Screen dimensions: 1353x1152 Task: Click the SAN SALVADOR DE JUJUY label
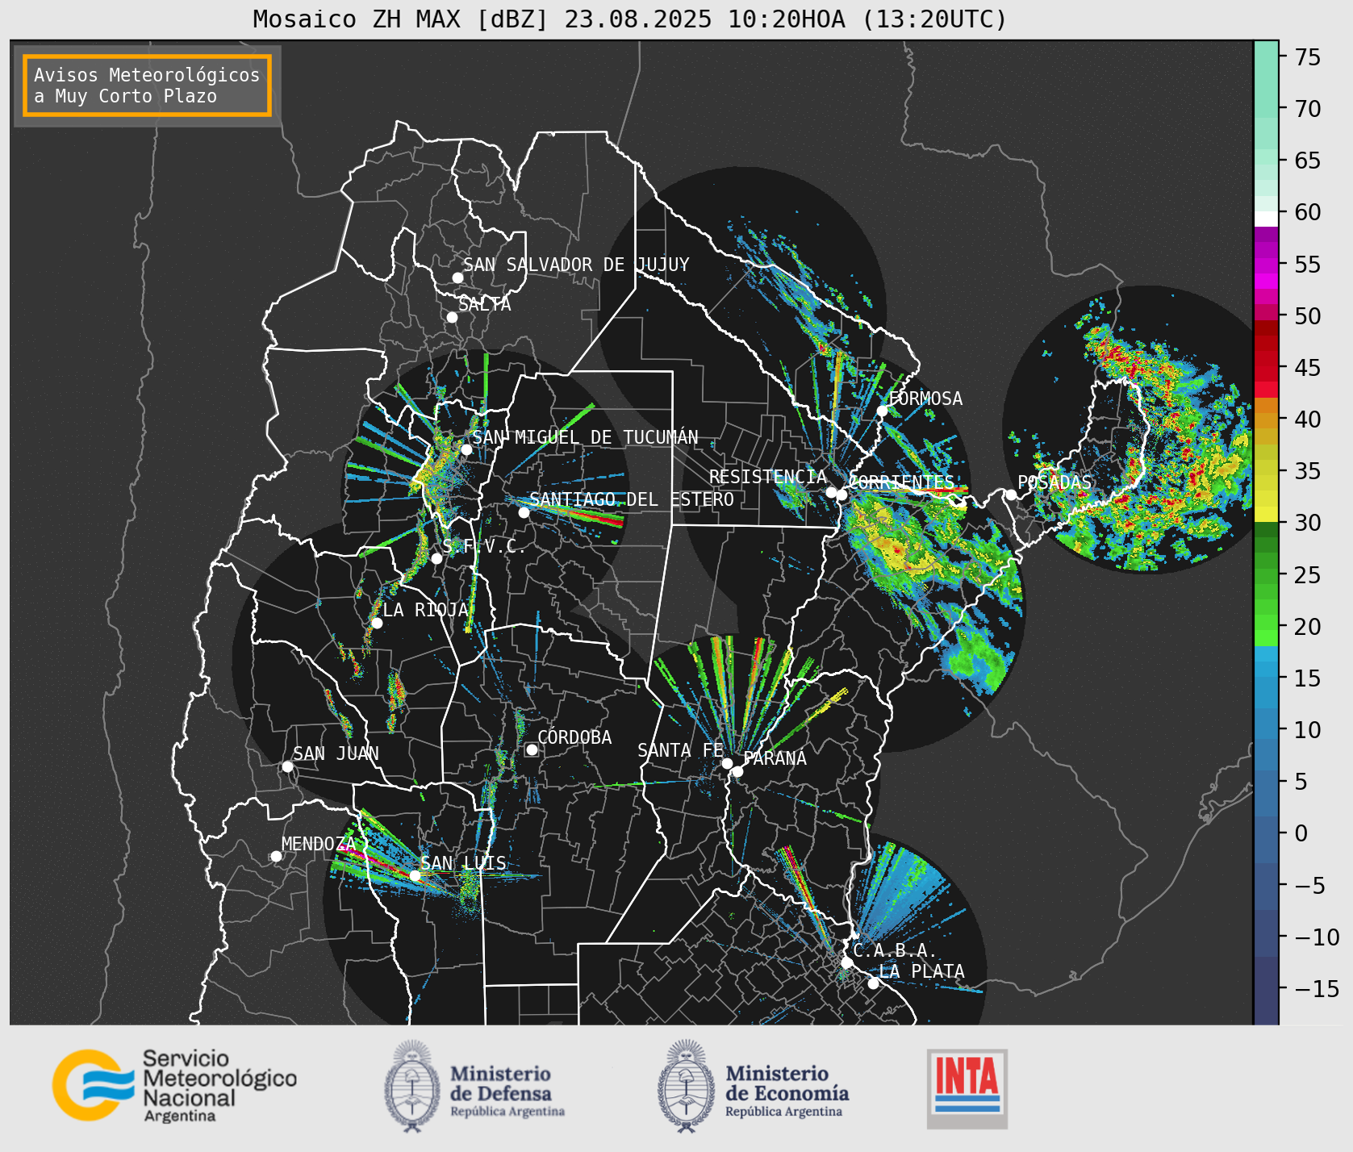point(576,265)
